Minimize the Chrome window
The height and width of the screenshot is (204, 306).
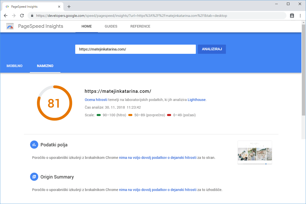tap(277, 4)
